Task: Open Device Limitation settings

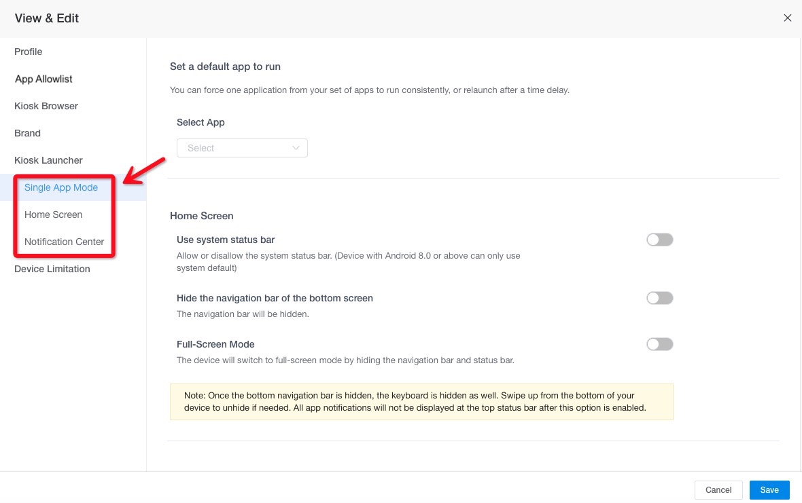Action: (52, 269)
